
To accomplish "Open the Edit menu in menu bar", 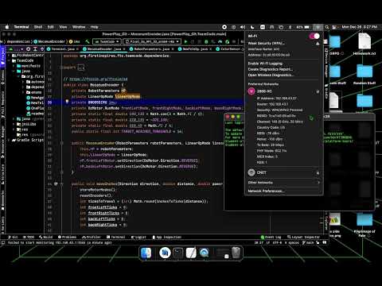I will (50, 27).
